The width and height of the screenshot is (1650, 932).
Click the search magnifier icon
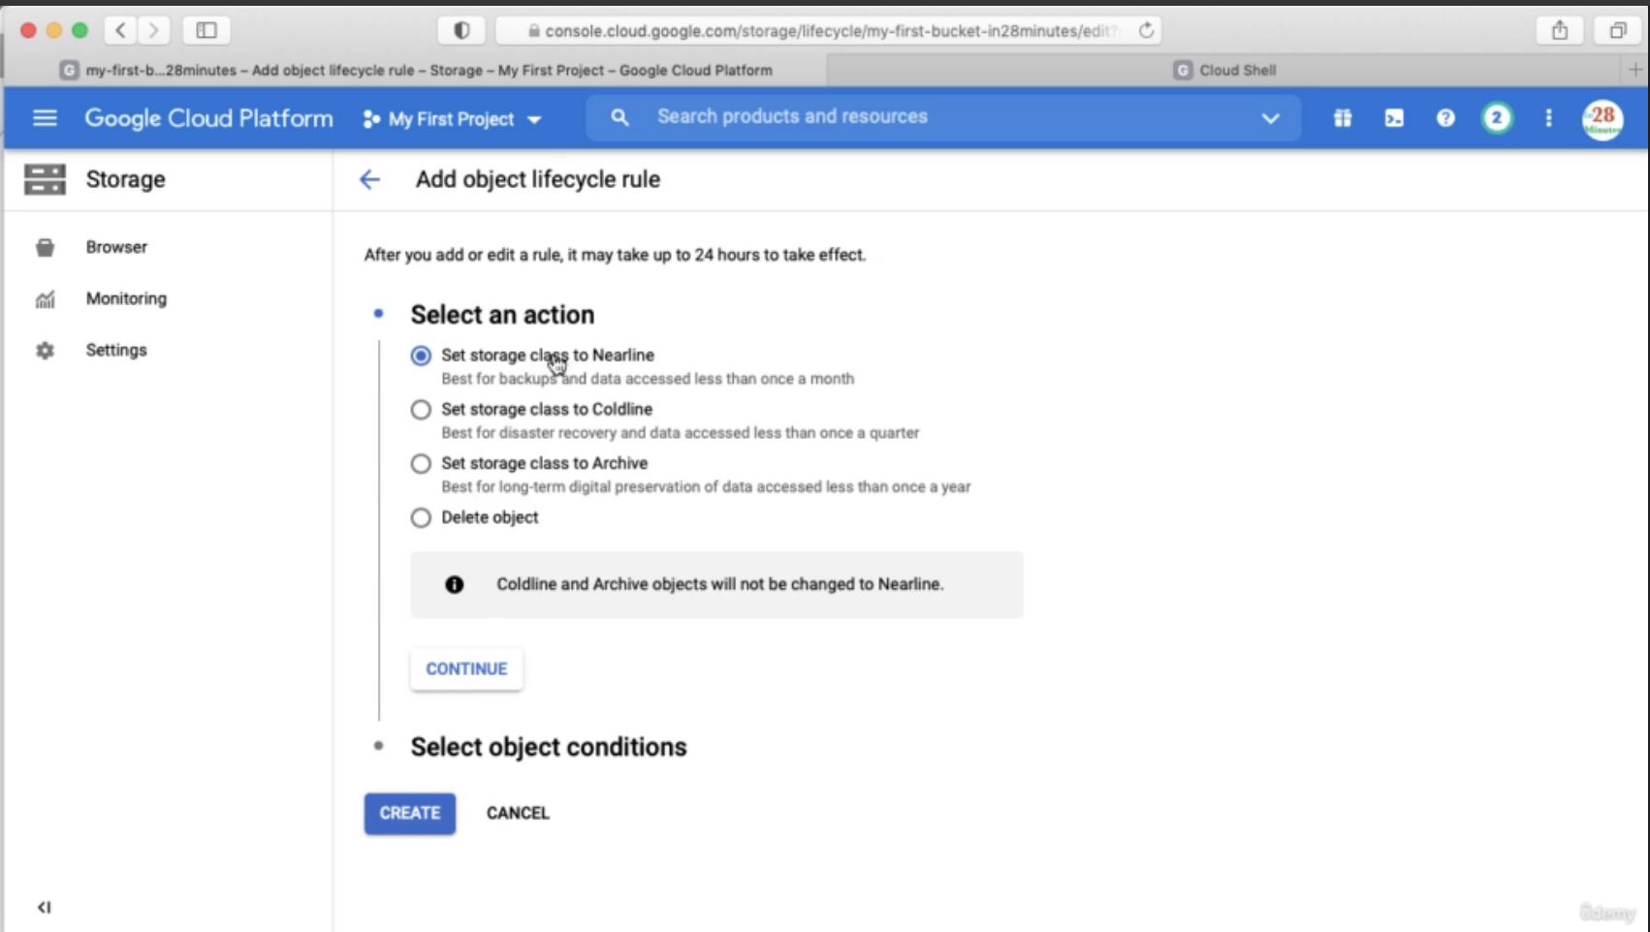pyautogui.click(x=619, y=117)
